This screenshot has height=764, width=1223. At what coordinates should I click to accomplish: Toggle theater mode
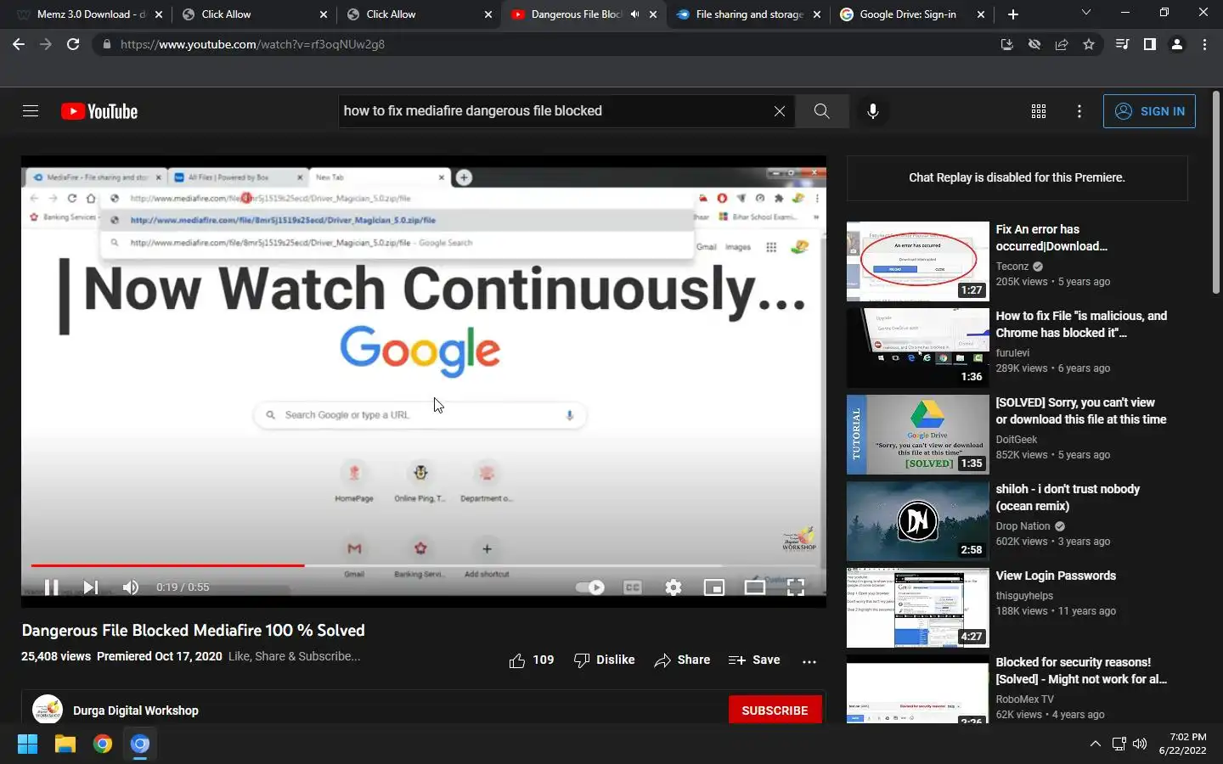(x=755, y=587)
